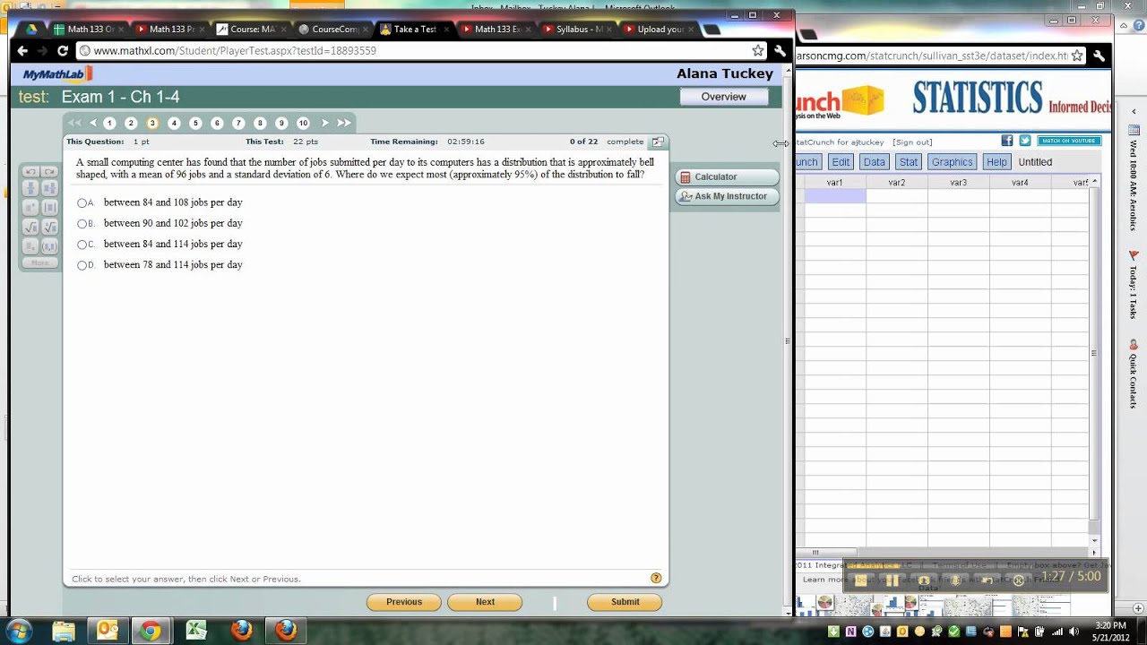Open the question help icon
1147x645 pixels.
656,579
